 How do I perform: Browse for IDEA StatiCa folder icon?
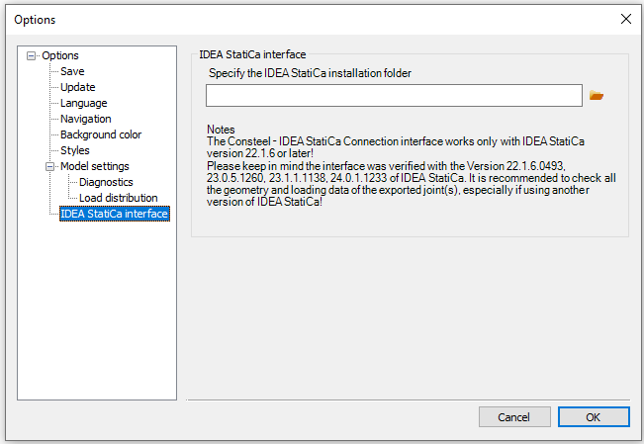click(x=596, y=96)
